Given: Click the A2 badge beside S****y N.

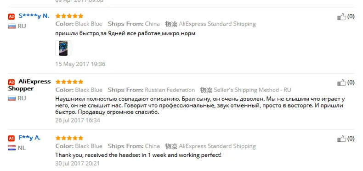Looking at the screenshot, I should (x=11, y=16).
